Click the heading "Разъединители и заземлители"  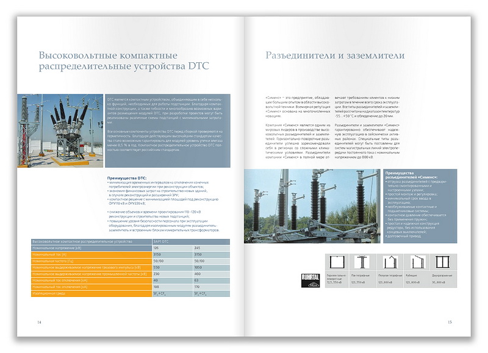point(335,55)
